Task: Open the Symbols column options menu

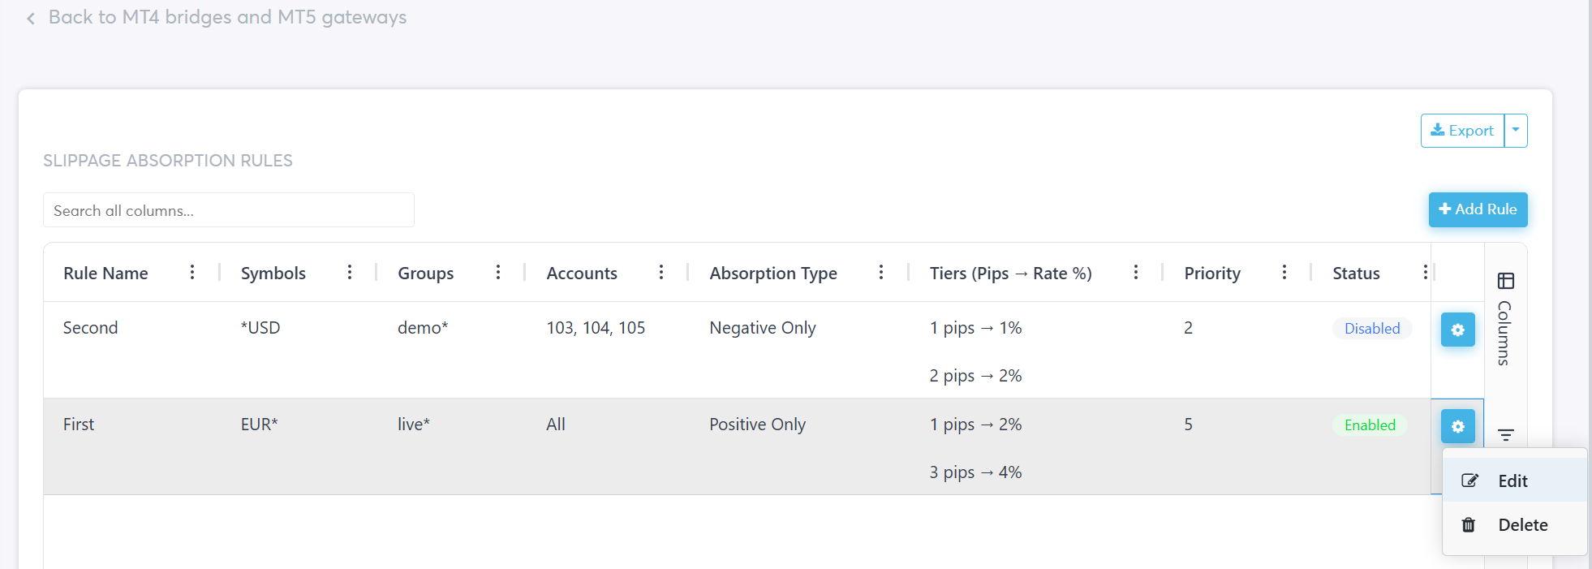Action: point(350,273)
